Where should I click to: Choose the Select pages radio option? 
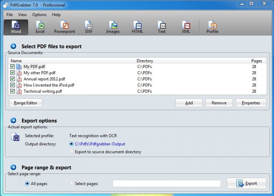pos(71,184)
